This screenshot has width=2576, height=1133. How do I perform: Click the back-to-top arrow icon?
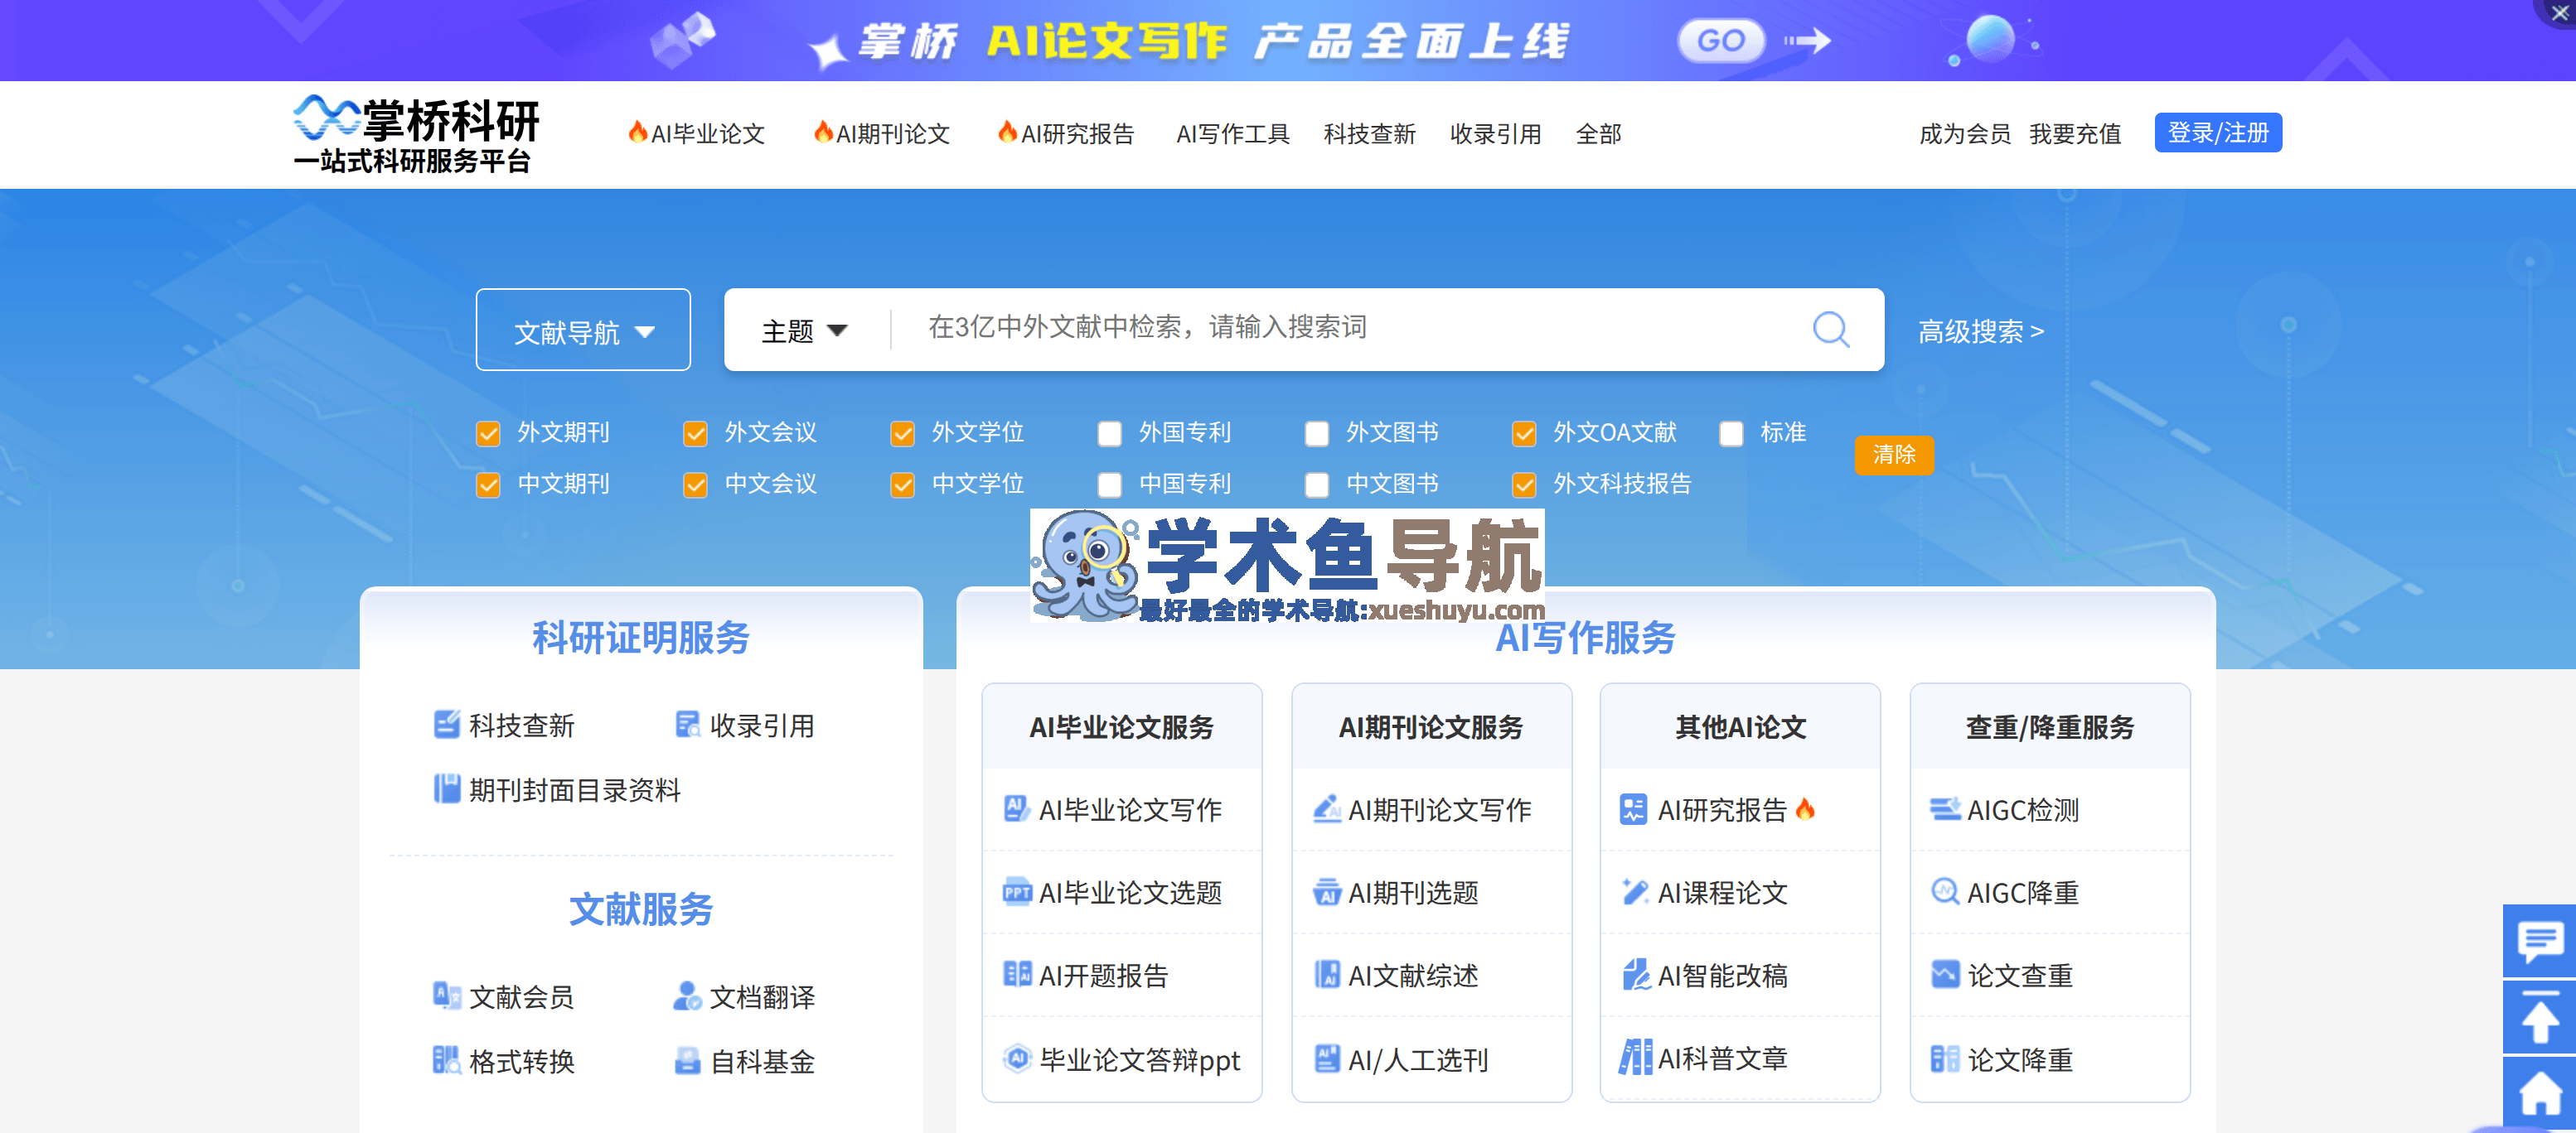point(2539,1017)
